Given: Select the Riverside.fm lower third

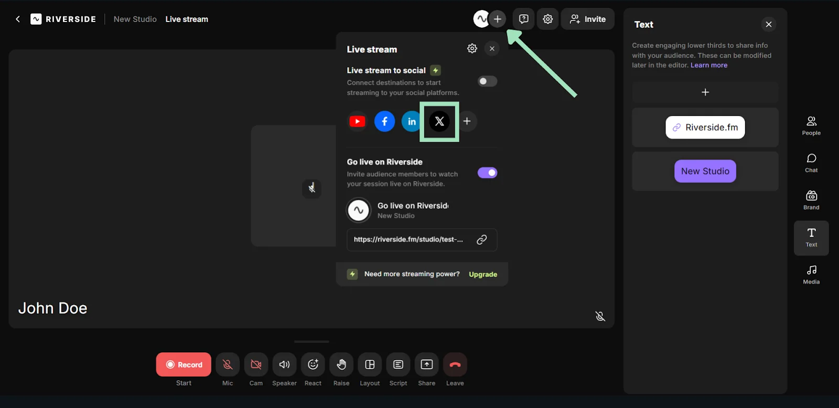Looking at the screenshot, I should pos(705,127).
